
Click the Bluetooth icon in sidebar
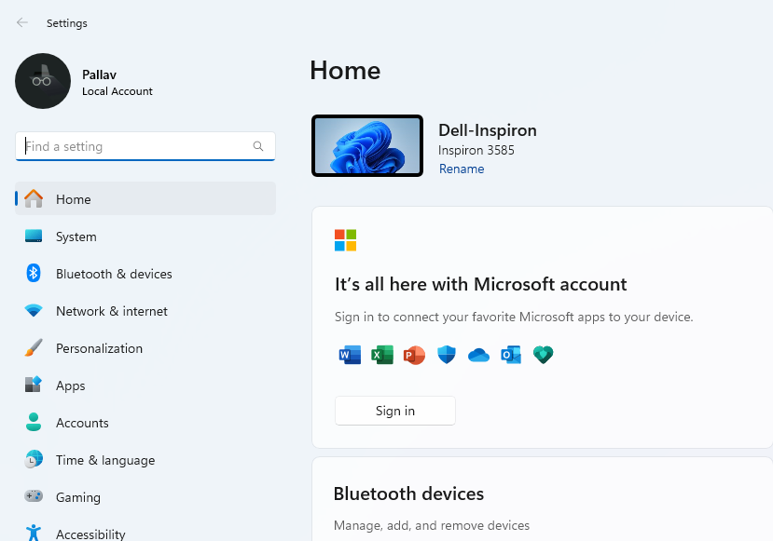tap(34, 273)
